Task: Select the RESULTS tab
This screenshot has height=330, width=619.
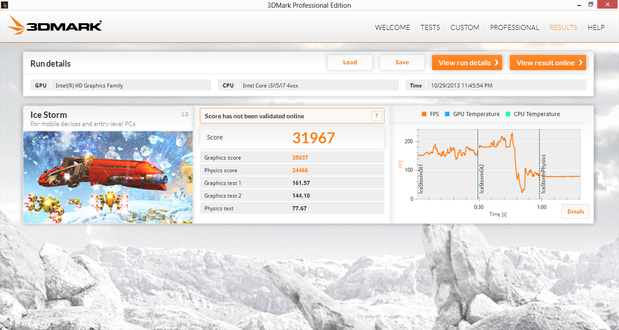Action: tap(563, 28)
